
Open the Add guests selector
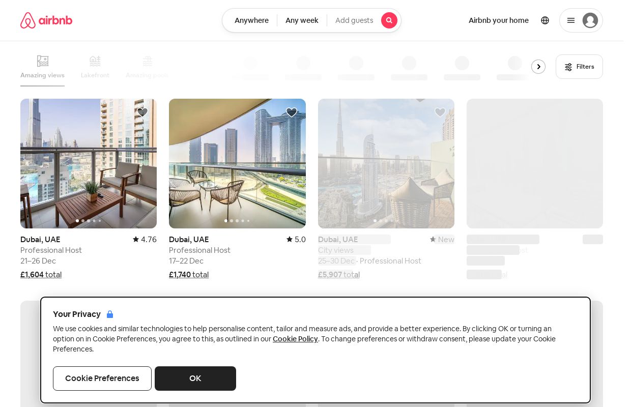(x=354, y=20)
